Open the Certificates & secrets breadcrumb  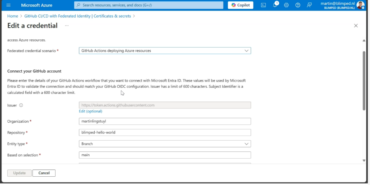78,16
